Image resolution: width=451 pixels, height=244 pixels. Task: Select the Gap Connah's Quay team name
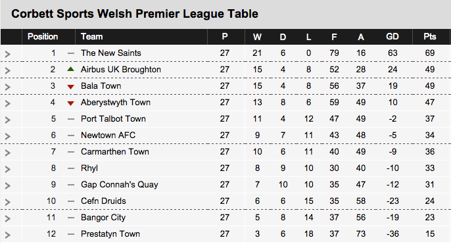click(120, 185)
